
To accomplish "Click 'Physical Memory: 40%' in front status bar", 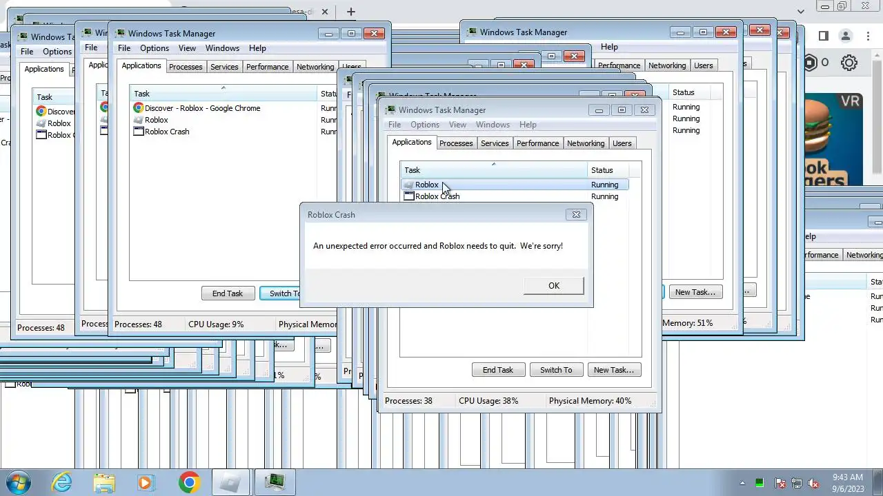I will click(x=590, y=401).
